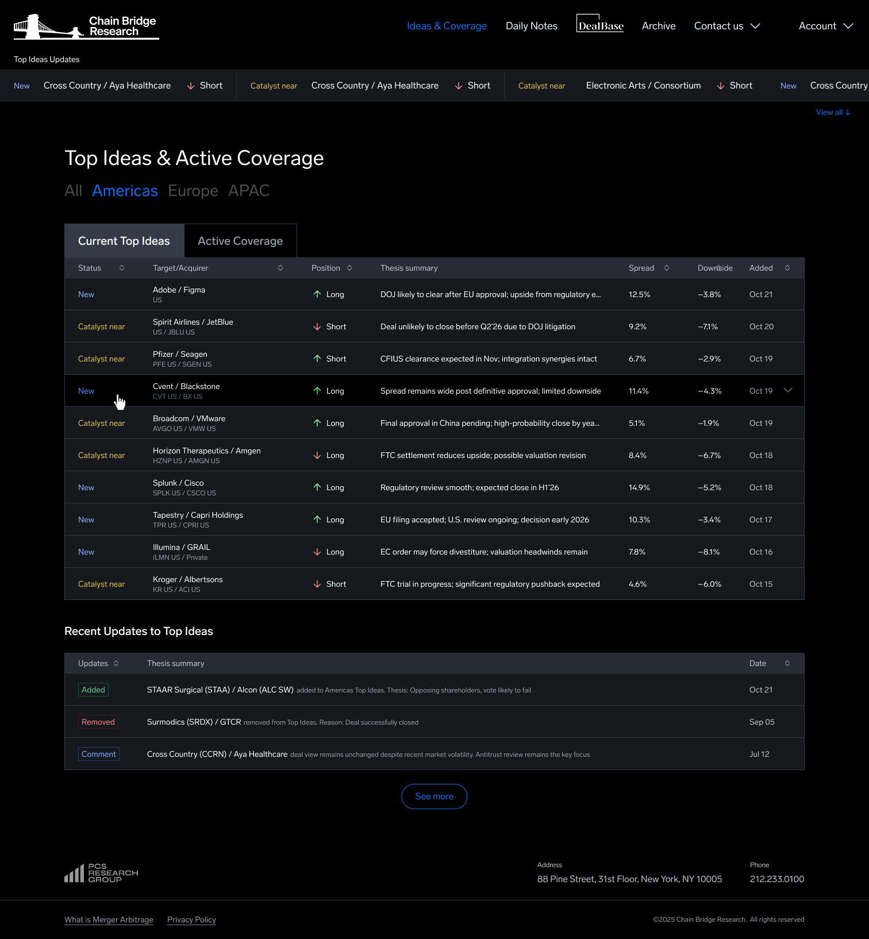Click the Removed status badge
Viewport: 869px width, 939px height.
tap(98, 722)
